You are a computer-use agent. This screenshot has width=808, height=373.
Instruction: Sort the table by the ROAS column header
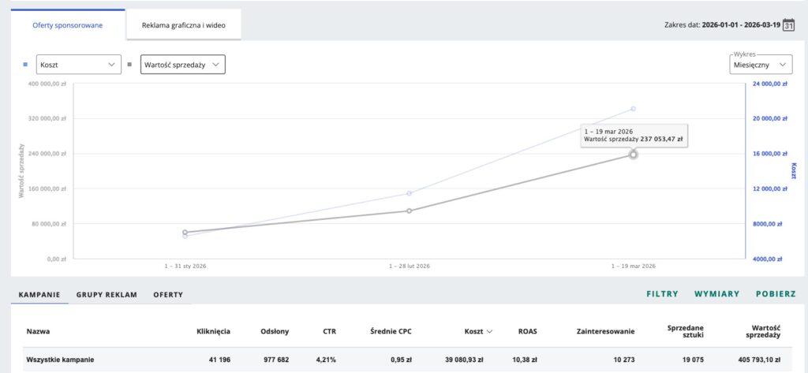(527, 332)
